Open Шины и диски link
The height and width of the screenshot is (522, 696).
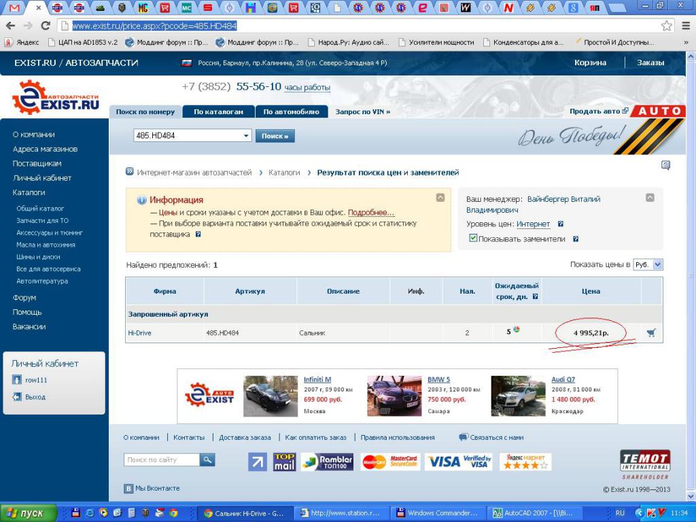[x=38, y=256]
